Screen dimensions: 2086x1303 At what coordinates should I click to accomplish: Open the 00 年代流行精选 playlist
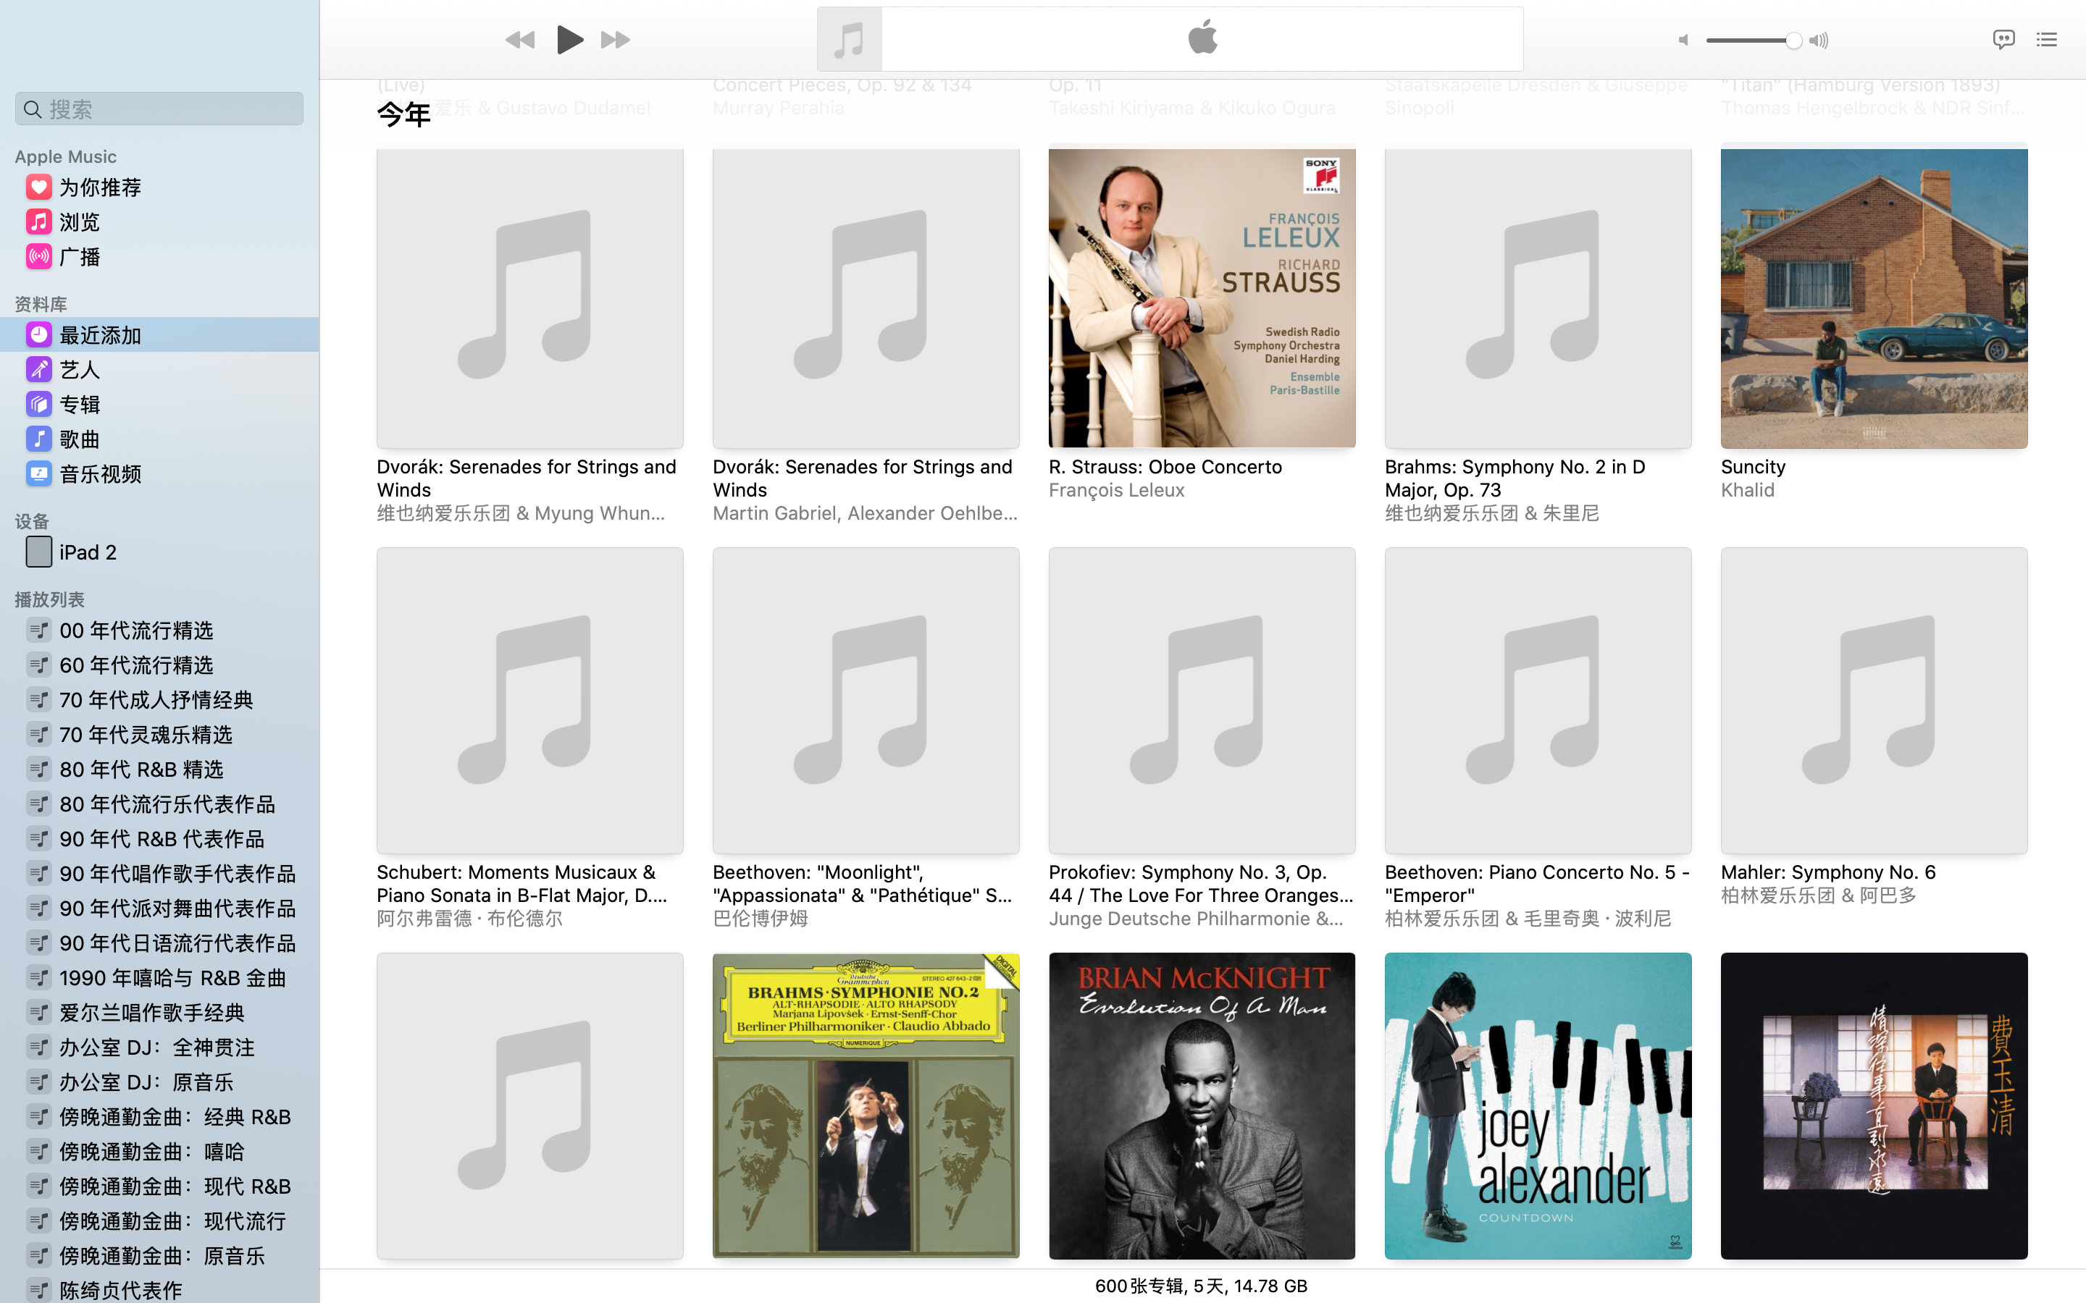click(136, 631)
